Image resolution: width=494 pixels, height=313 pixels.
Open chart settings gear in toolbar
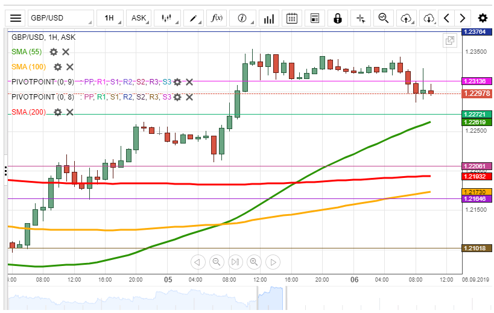483,18
